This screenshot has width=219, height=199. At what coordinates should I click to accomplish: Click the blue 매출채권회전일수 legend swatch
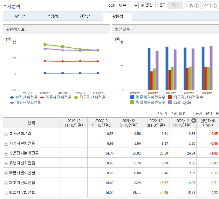pos(132,97)
